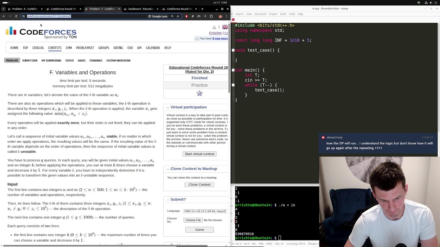Open the CATALOG menu item
This screenshot has height=247, width=440.
pyautogui.click(x=38, y=48)
